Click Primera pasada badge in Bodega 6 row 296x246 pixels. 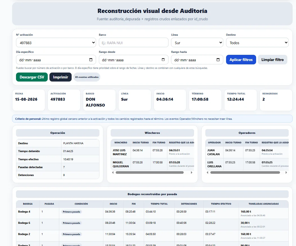click(x=71, y=223)
